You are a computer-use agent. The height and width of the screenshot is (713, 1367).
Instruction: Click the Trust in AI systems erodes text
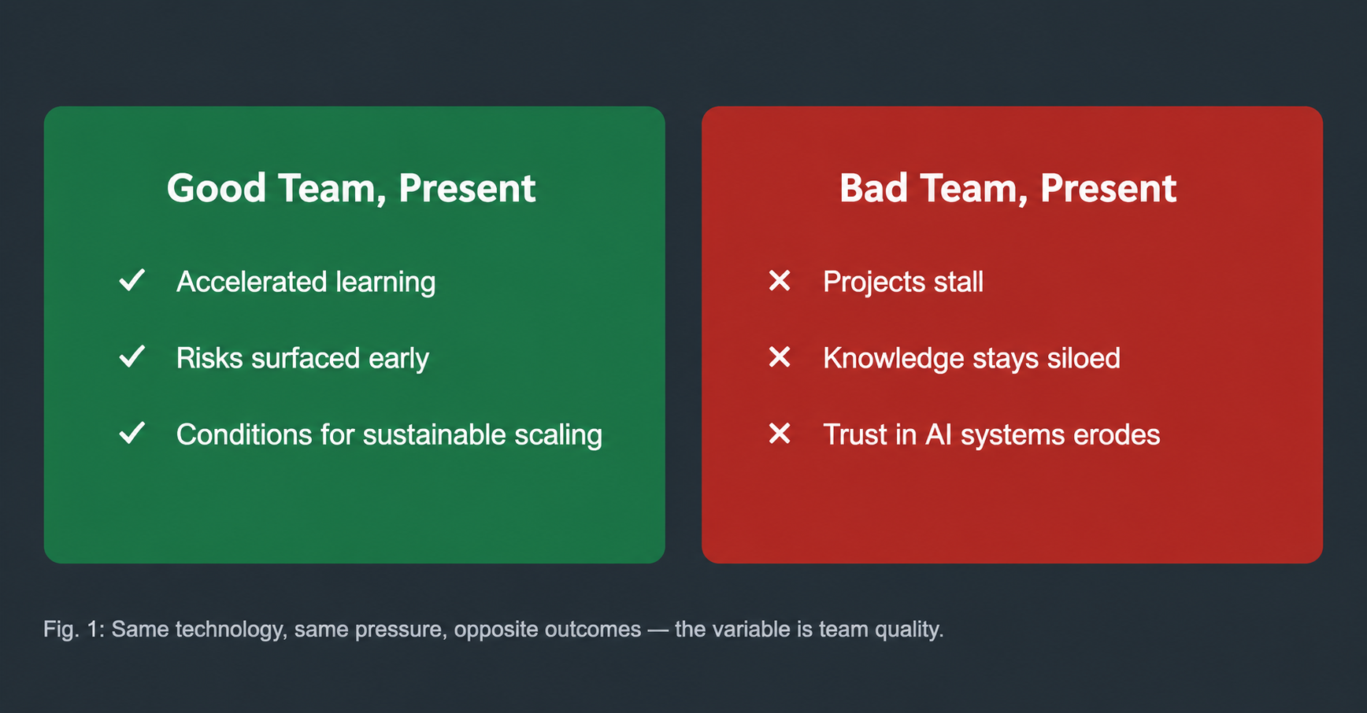pyautogui.click(x=991, y=434)
